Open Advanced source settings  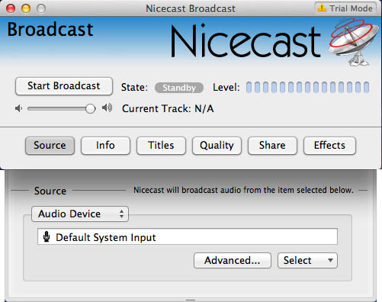tap(233, 260)
